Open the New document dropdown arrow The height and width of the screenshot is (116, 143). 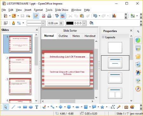(10, 16)
